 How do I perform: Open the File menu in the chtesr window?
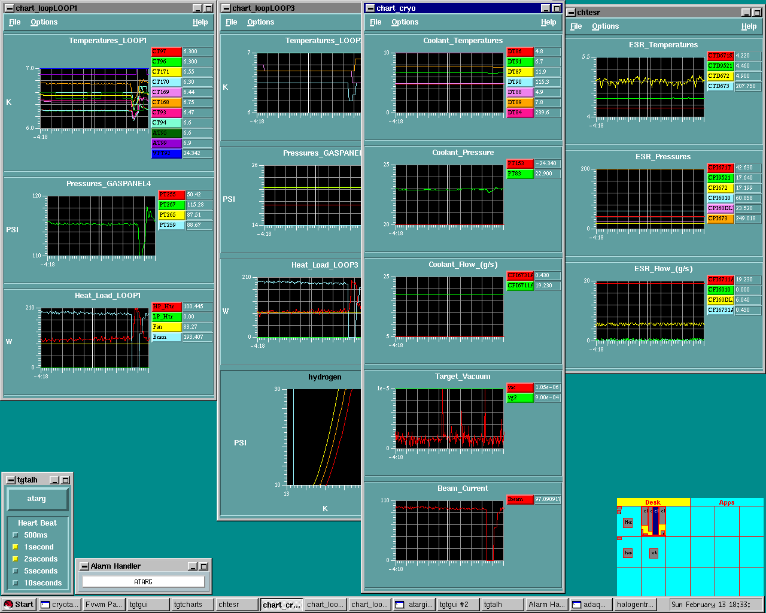(x=576, y=26)
